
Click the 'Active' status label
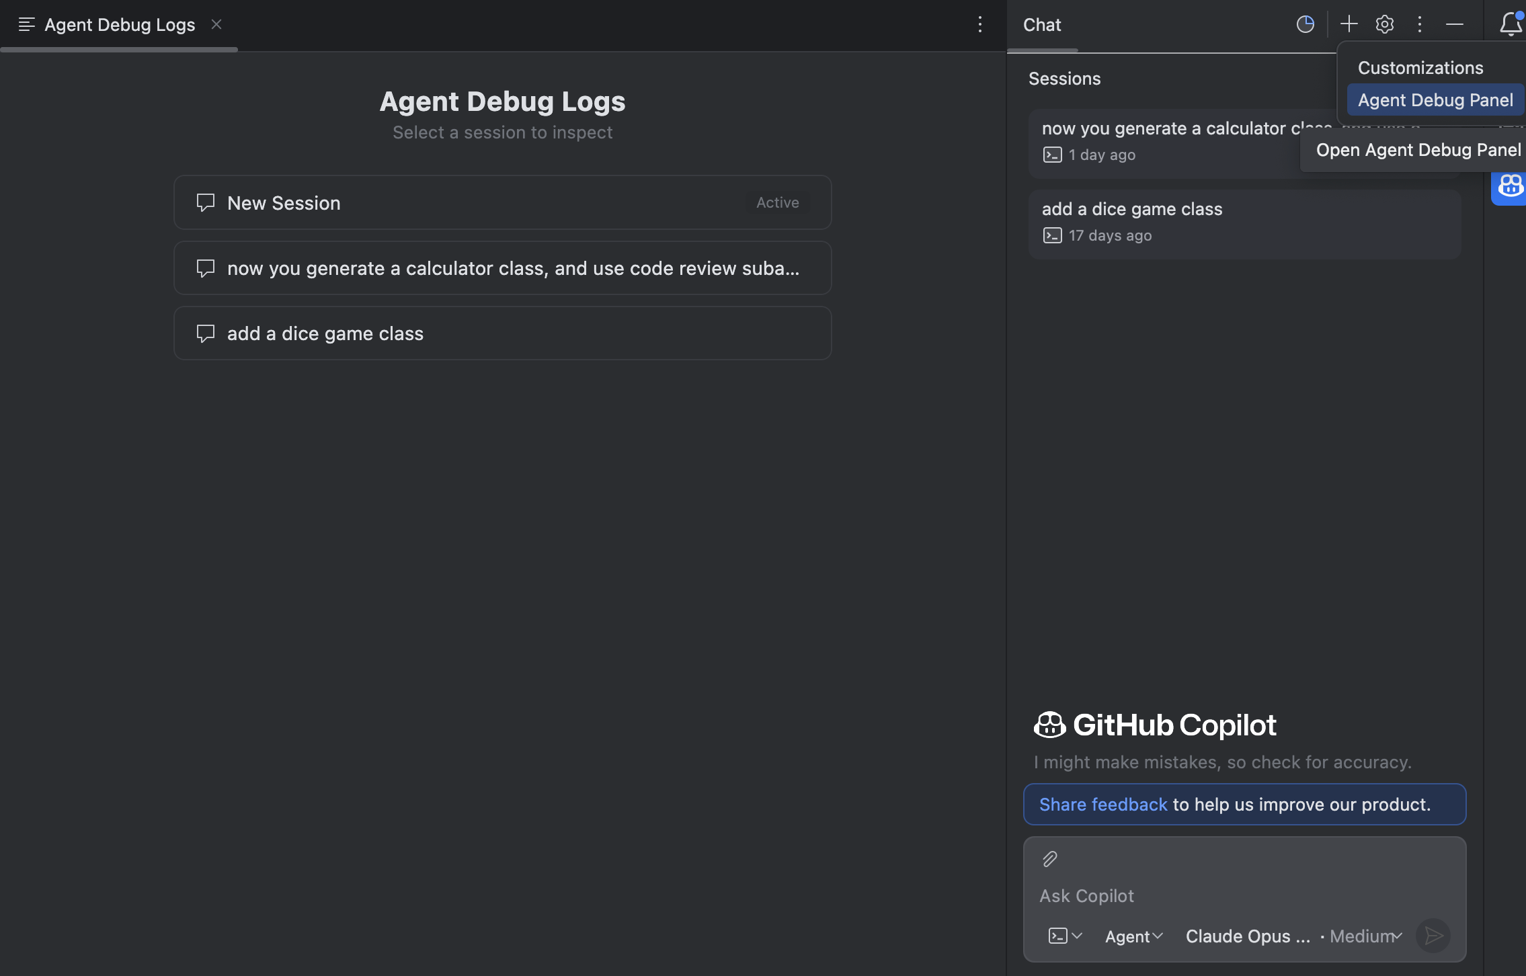pyautogui.click(x=777, y=202)
